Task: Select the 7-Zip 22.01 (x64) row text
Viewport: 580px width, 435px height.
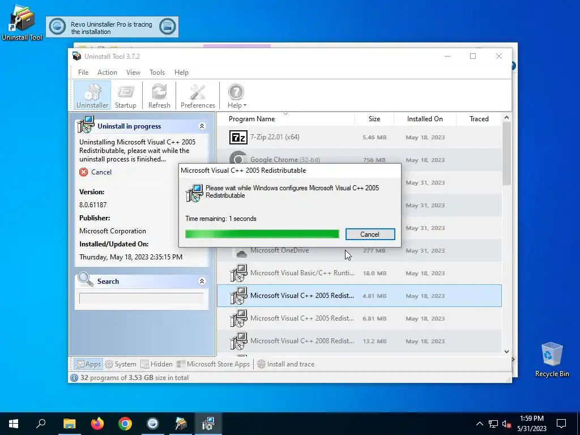Action: click(x=275, y=137)
